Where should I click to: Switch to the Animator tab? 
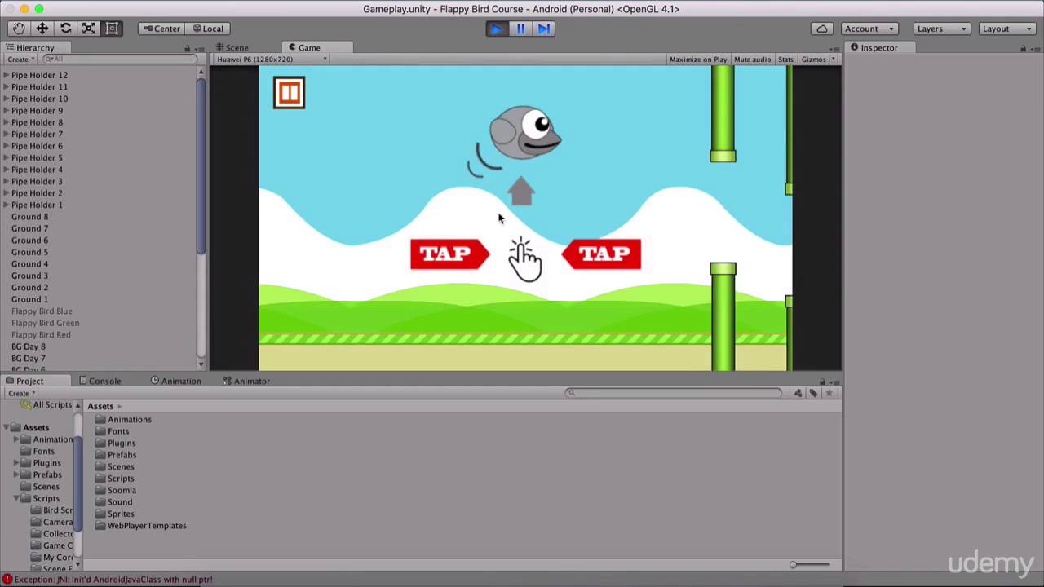coord(246,382)
